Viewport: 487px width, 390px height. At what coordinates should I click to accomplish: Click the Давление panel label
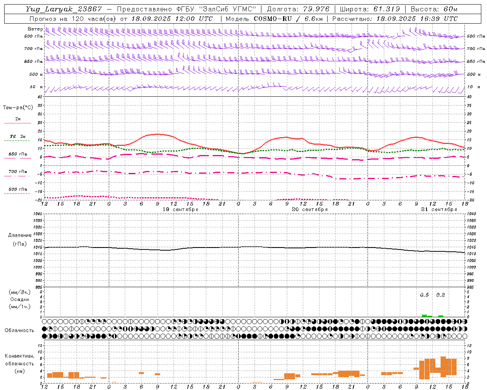pyautogui.click(x=19, y=235)
